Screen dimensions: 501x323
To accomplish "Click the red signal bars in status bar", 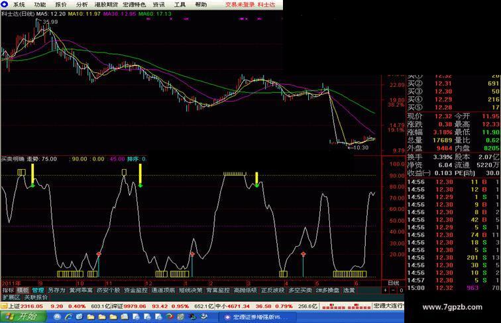I will point(347,306).
